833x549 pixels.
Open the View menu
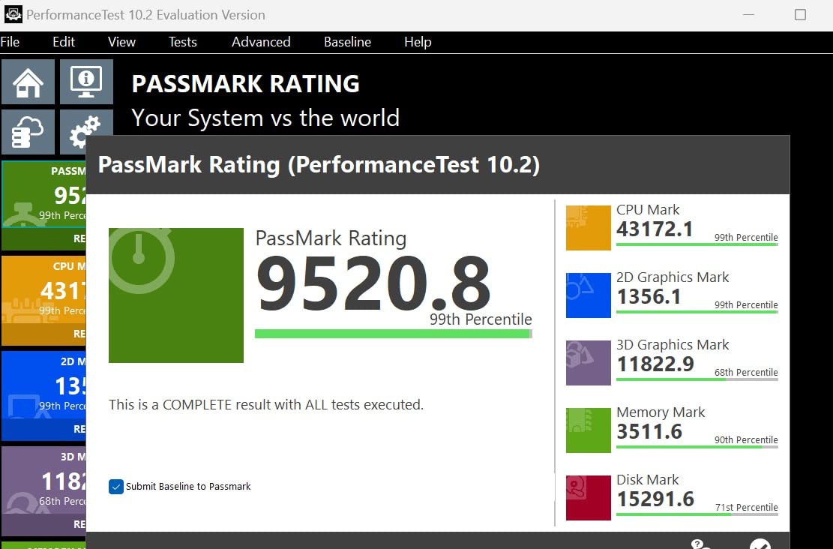point(121,42)
